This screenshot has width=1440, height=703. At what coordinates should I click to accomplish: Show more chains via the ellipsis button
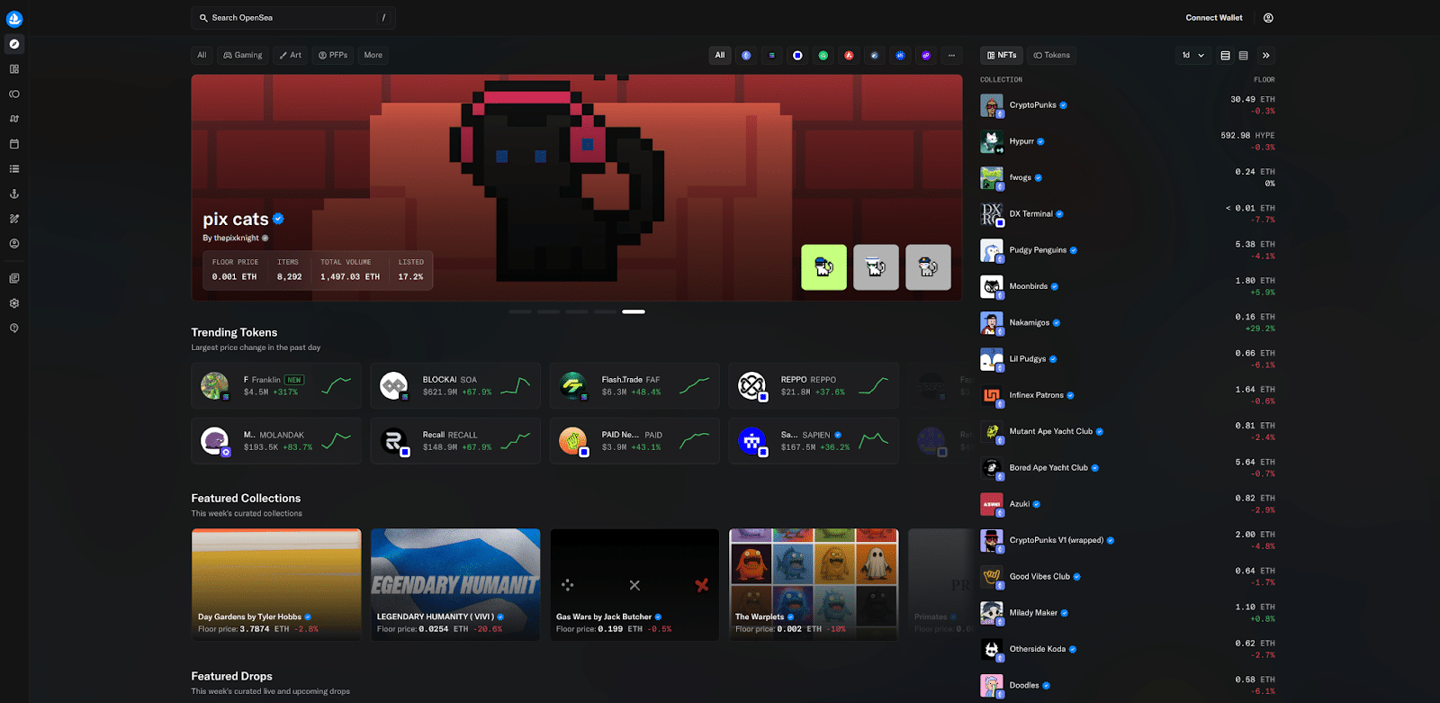coord(951,56)
